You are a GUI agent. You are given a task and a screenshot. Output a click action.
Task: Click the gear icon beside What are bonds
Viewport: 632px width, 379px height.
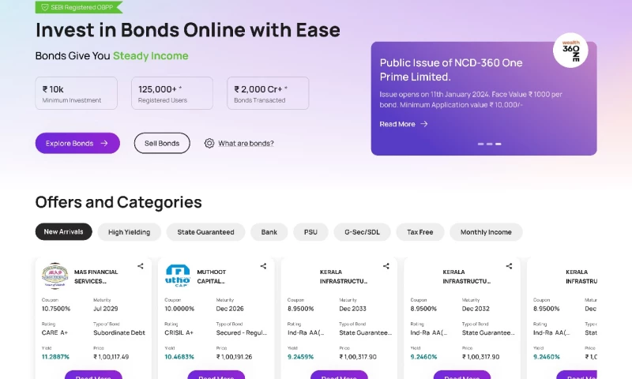(x=209, y=143)
